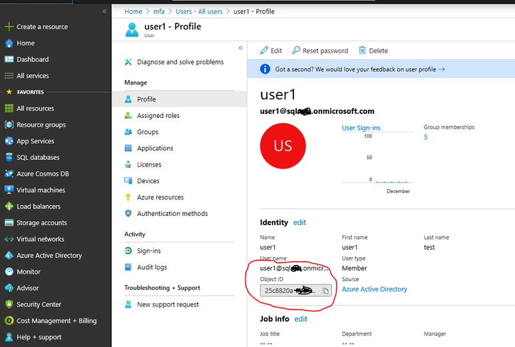Go to Users - All users breadcrumb
Viewport: 515px width, 347px height.
point(199,11)
